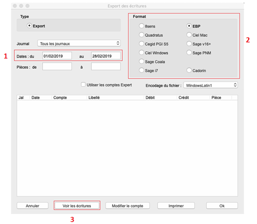Choose Sage i7 format
The width and height of the screenshot is (257, 224).
pyautogui.click(x=141, y=70)
